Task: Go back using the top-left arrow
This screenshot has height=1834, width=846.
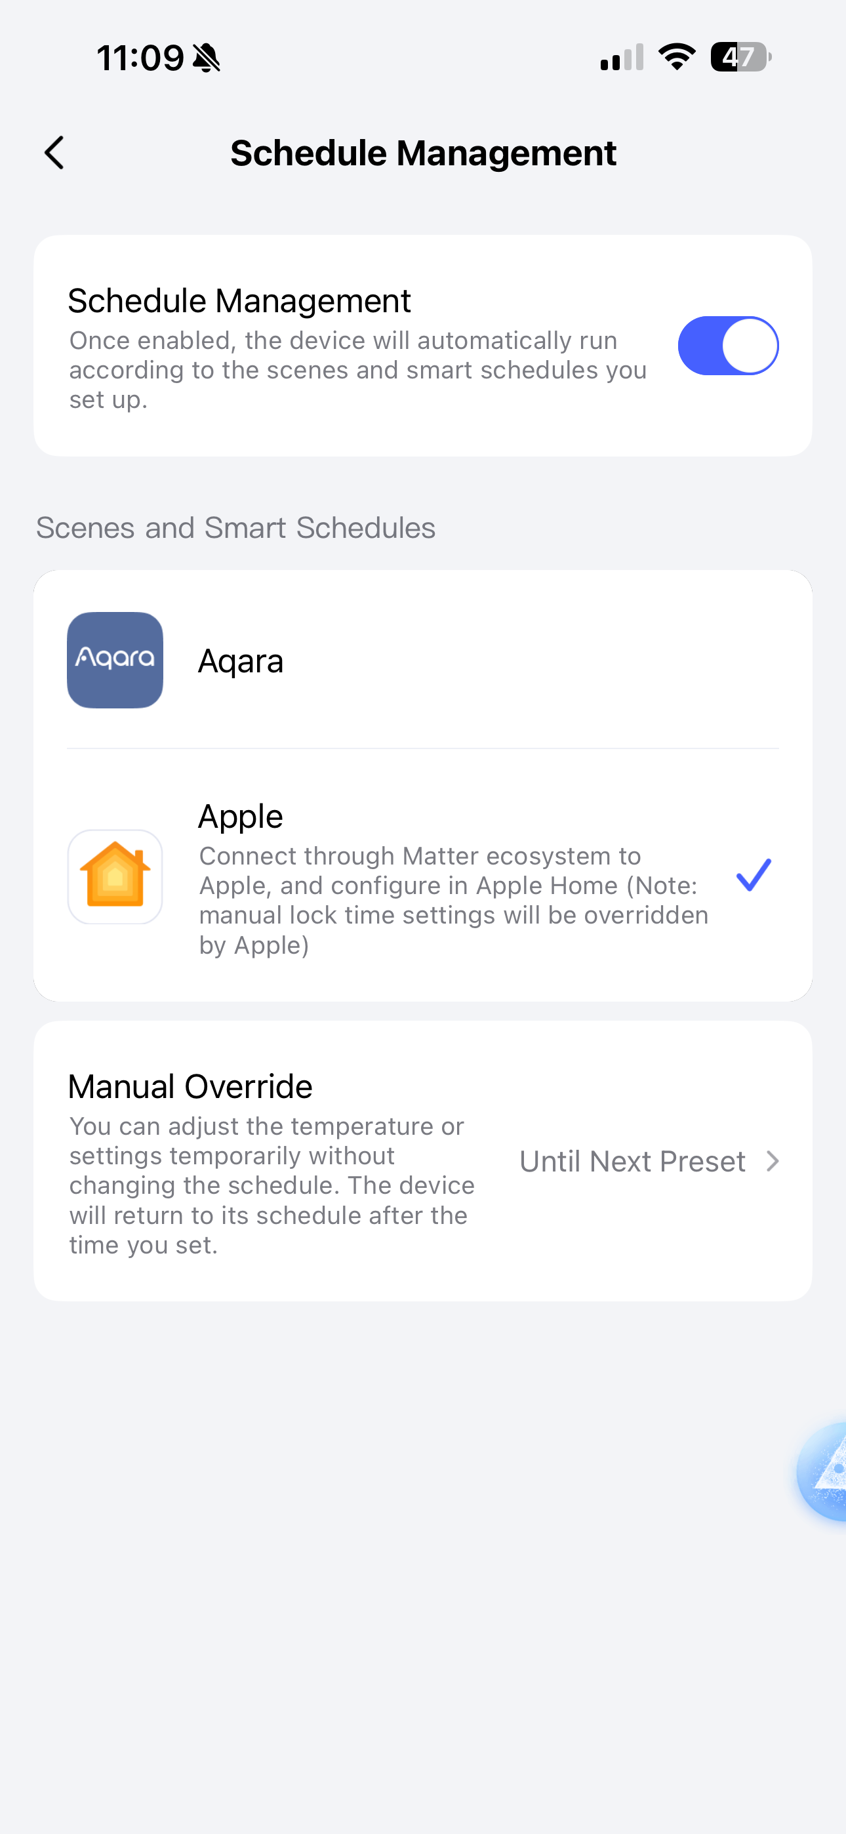Action: click(54, 152)
